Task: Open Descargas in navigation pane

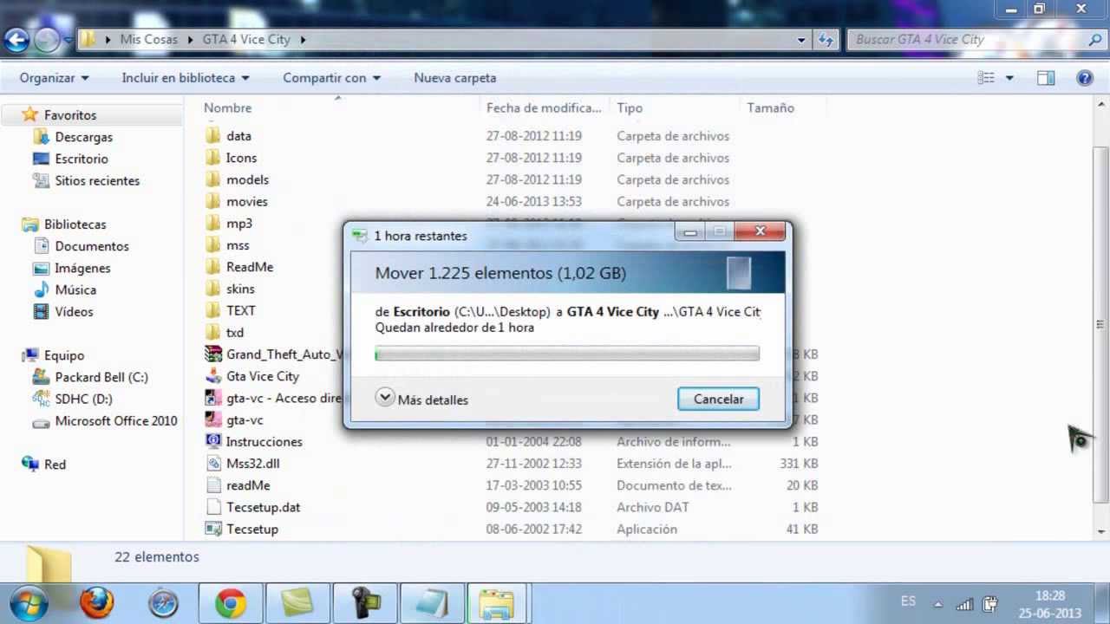Action: [x=84, y=137]
